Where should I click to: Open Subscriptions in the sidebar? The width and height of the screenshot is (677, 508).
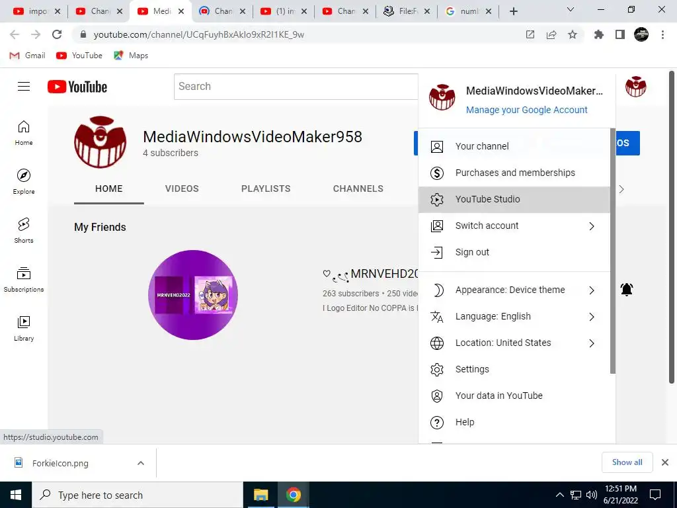click(x=24, y=280)
